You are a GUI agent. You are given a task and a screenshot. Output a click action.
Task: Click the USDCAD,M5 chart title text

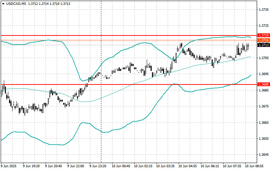coord(16,3)
